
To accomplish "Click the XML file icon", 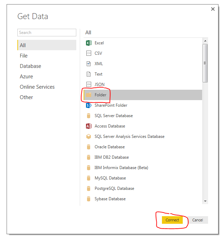I will (89, 64).
